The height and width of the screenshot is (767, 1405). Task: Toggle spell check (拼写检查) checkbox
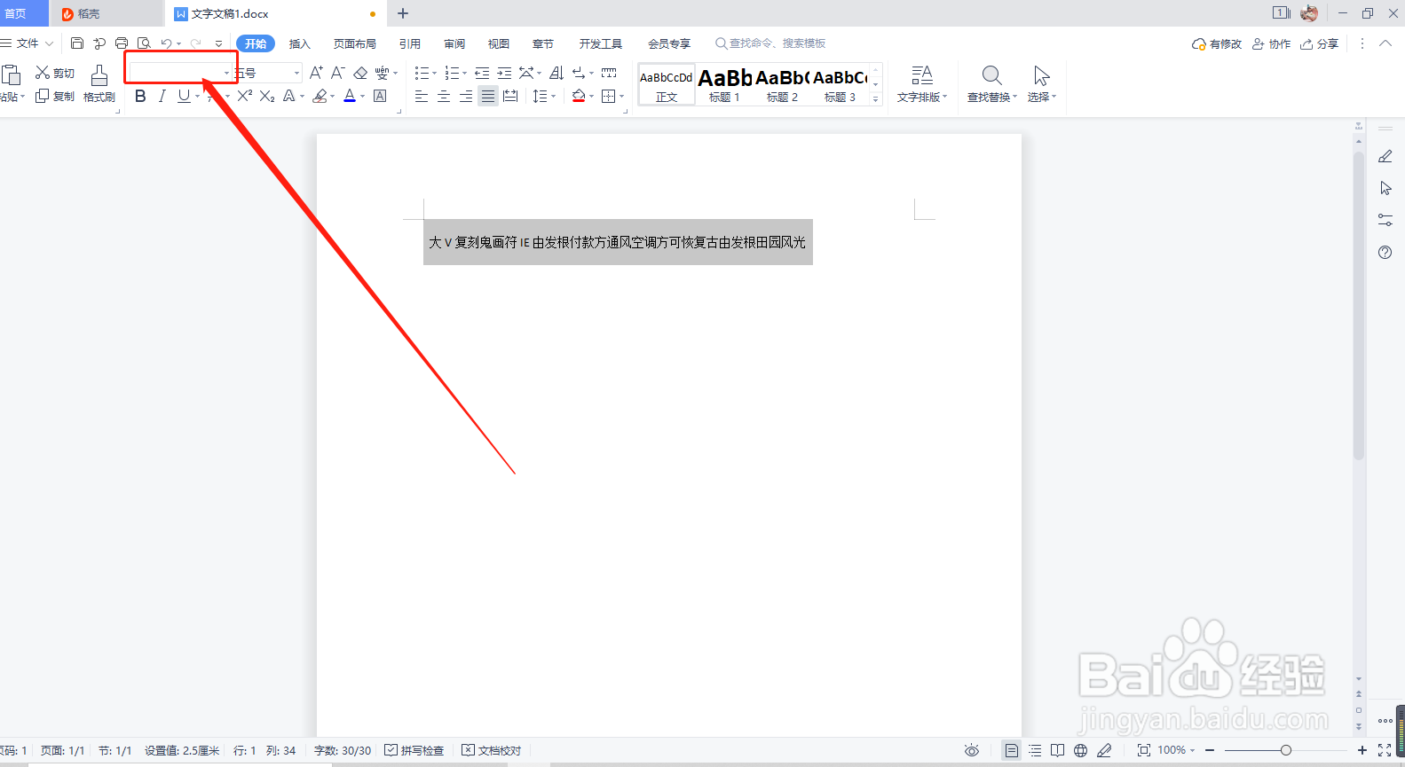pyautogui.click(x=414, y=750)
